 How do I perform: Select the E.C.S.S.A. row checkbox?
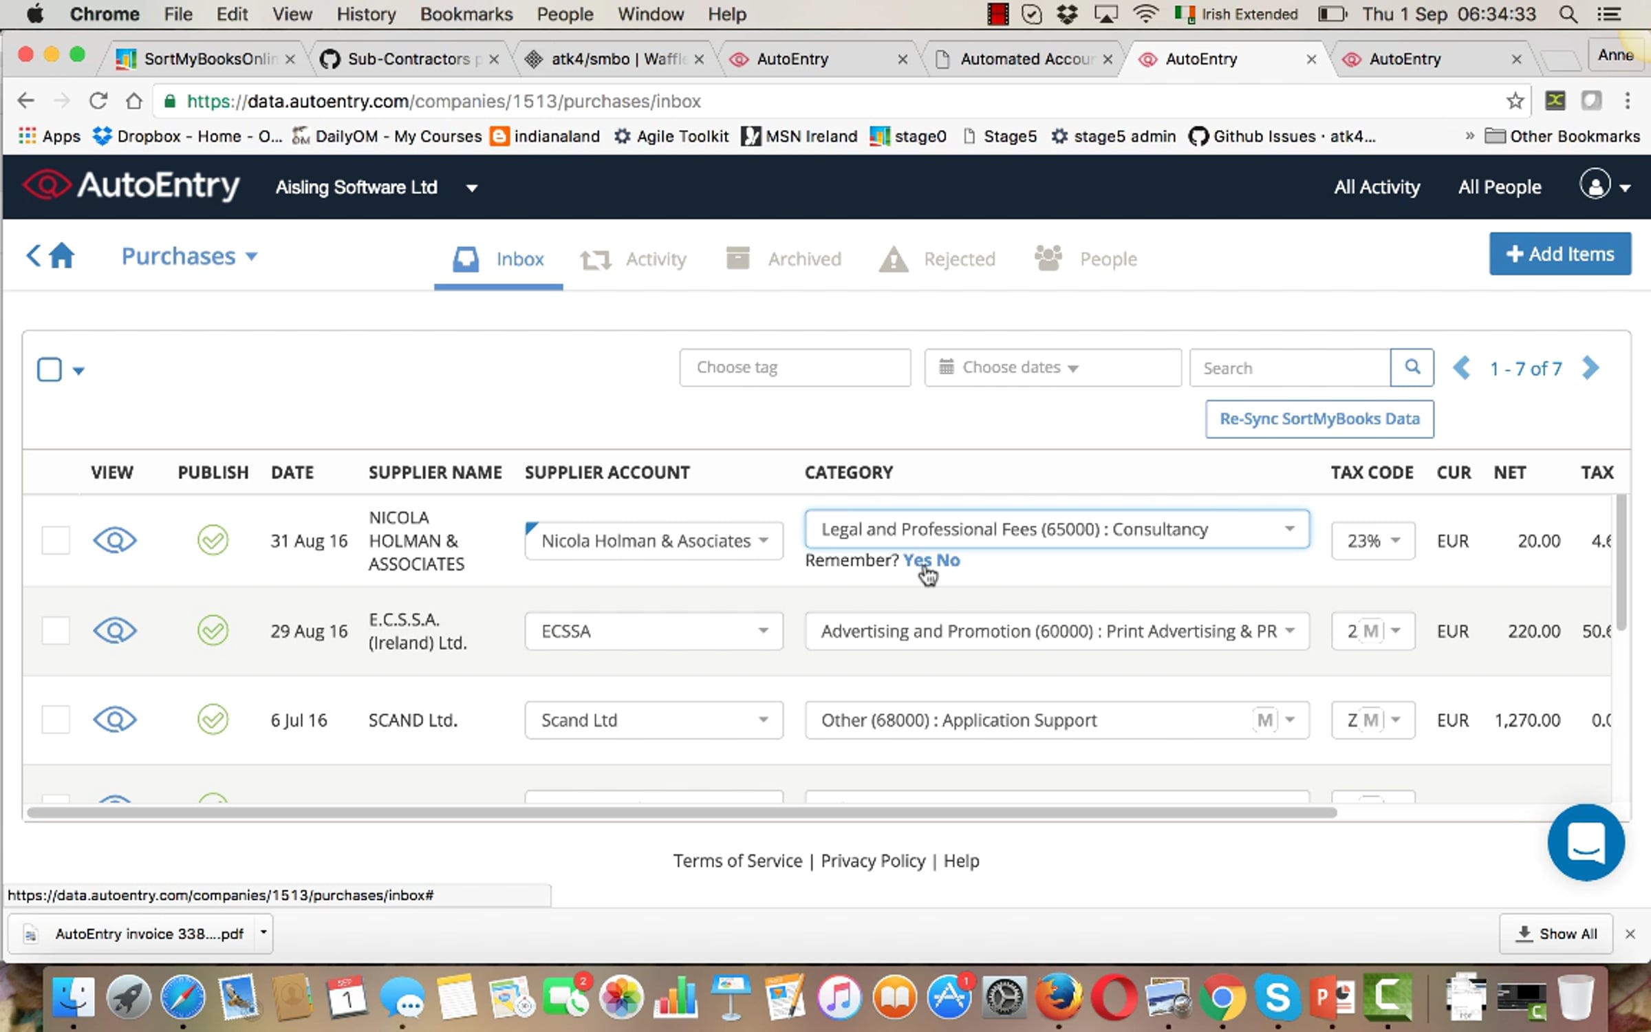tap(56, 630)
